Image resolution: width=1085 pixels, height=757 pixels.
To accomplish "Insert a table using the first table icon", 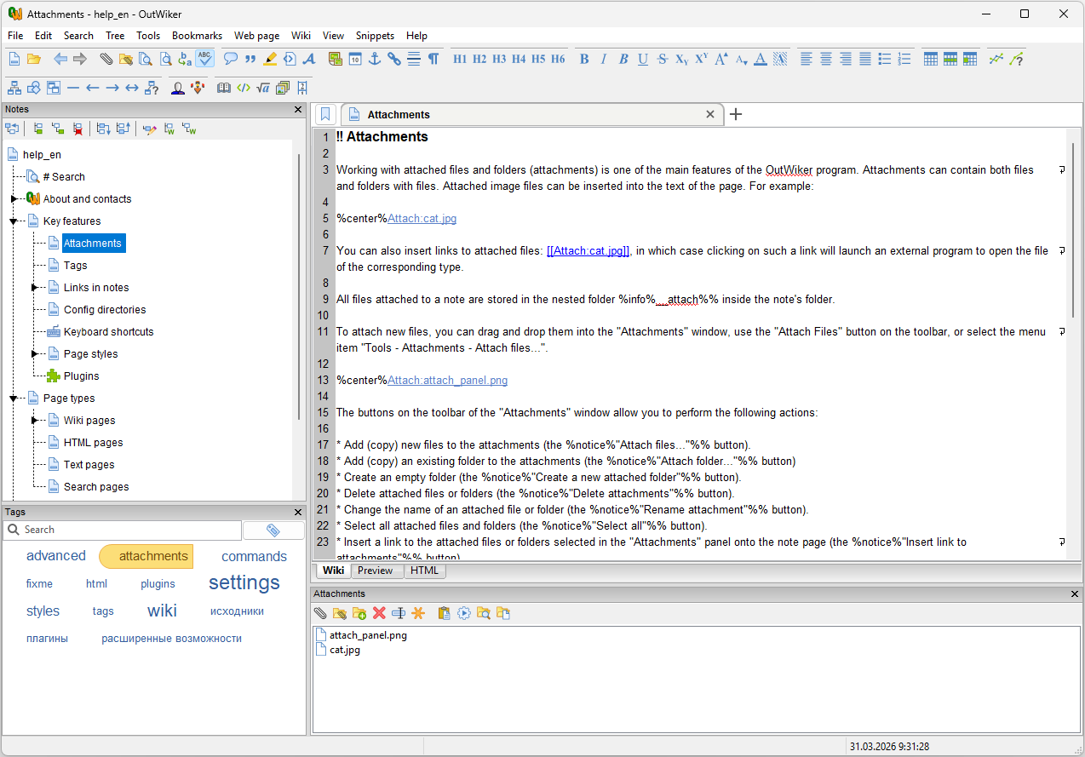I will coord(931,59).
